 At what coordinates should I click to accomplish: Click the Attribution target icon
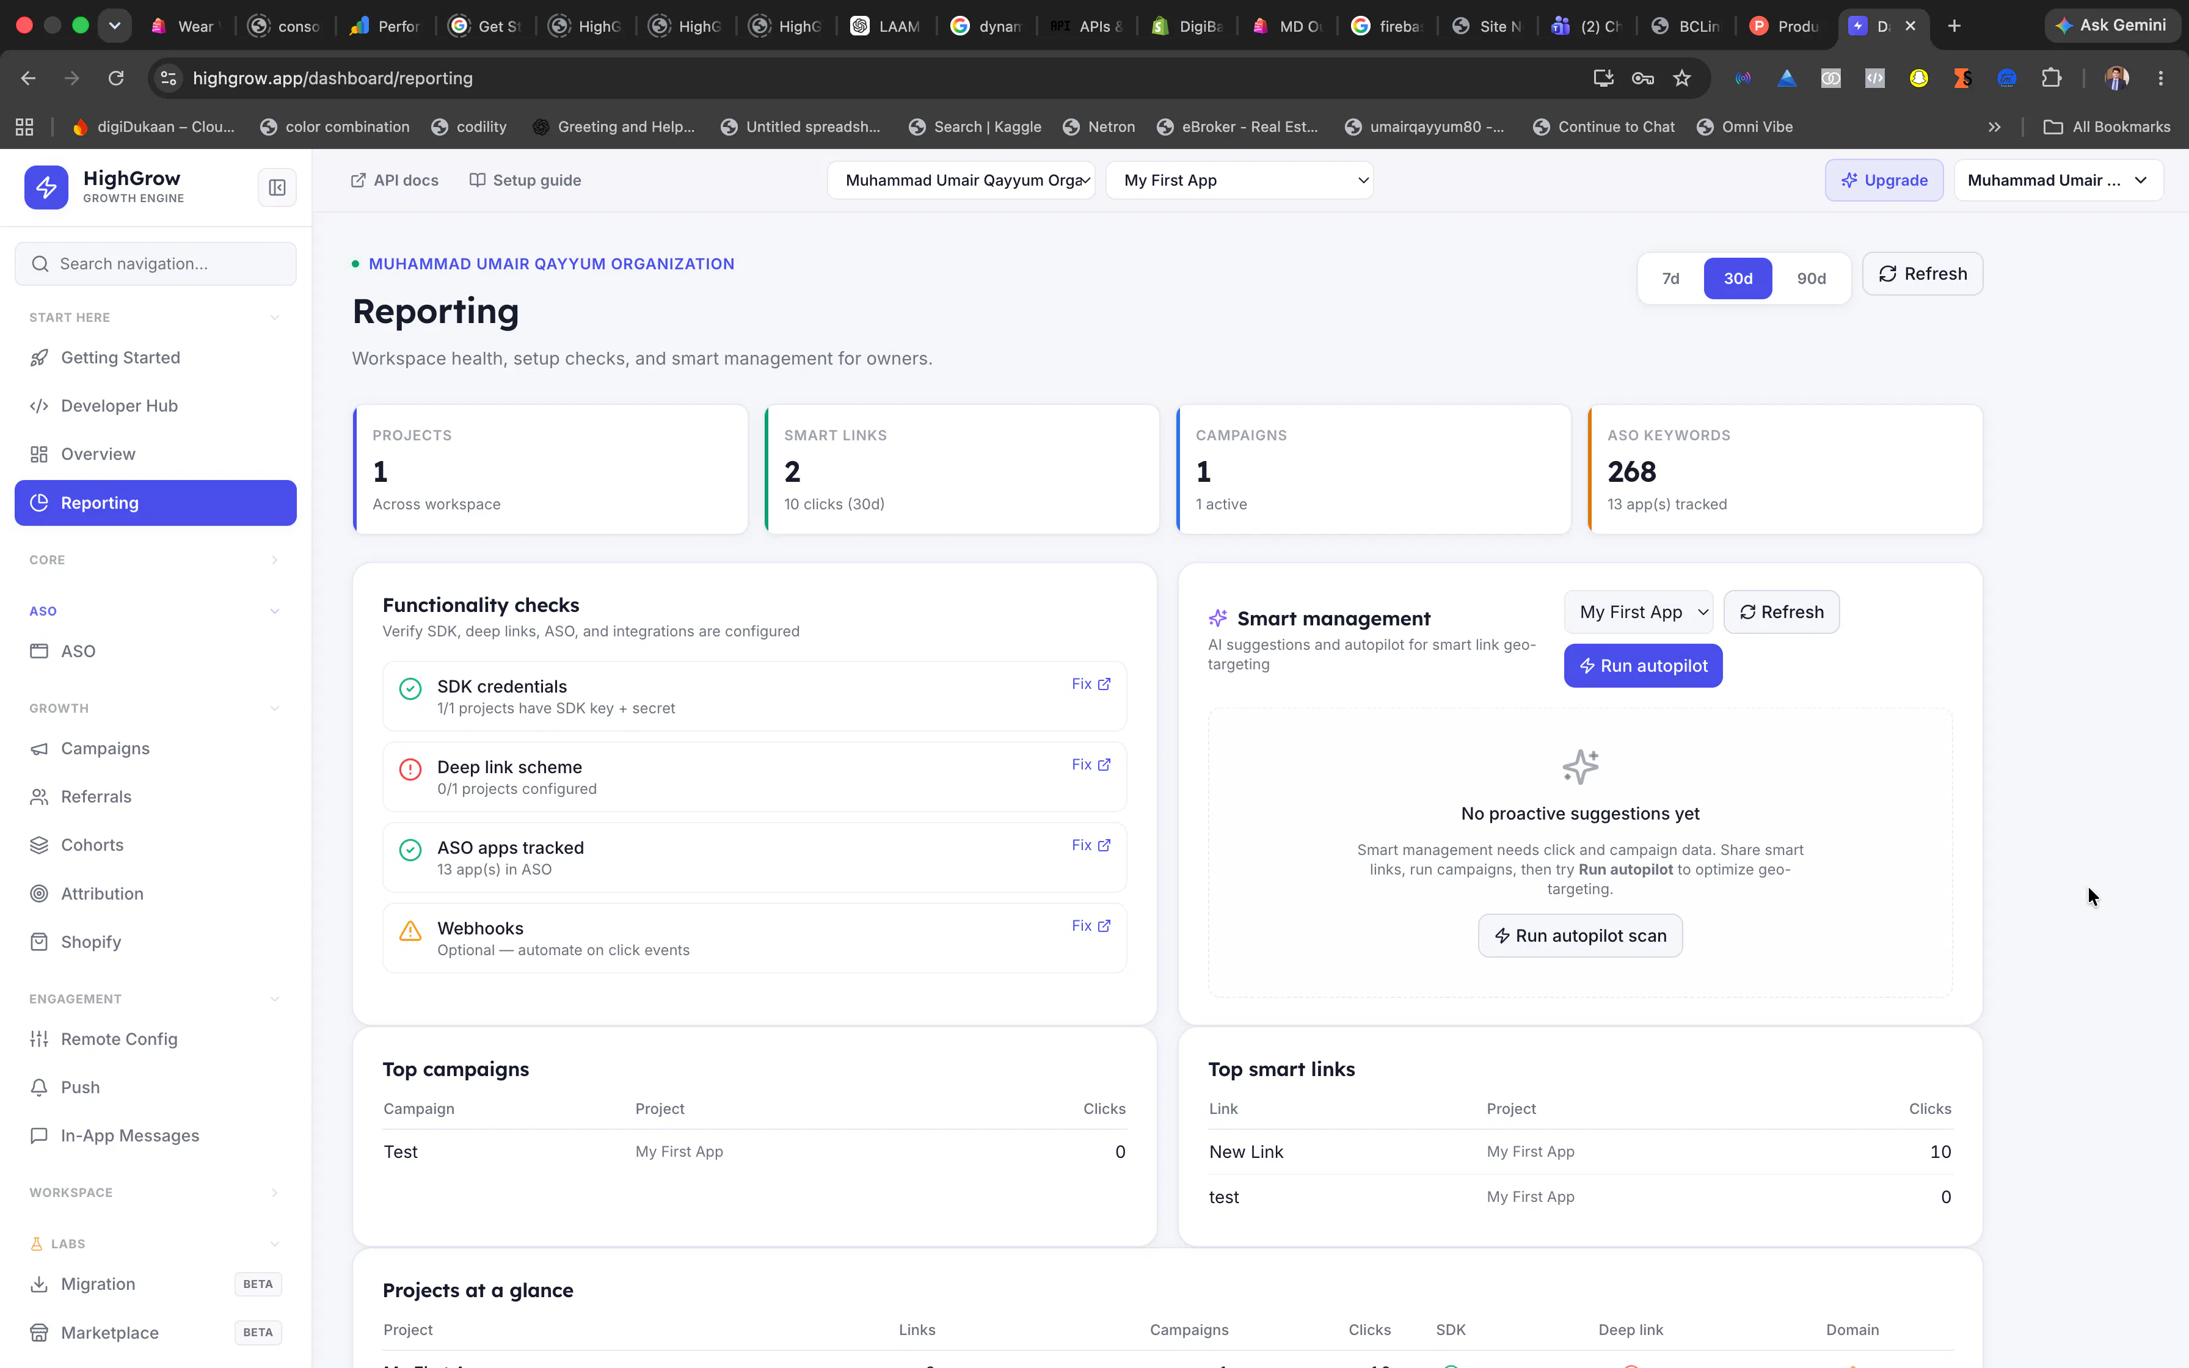(x=39, y=894)
